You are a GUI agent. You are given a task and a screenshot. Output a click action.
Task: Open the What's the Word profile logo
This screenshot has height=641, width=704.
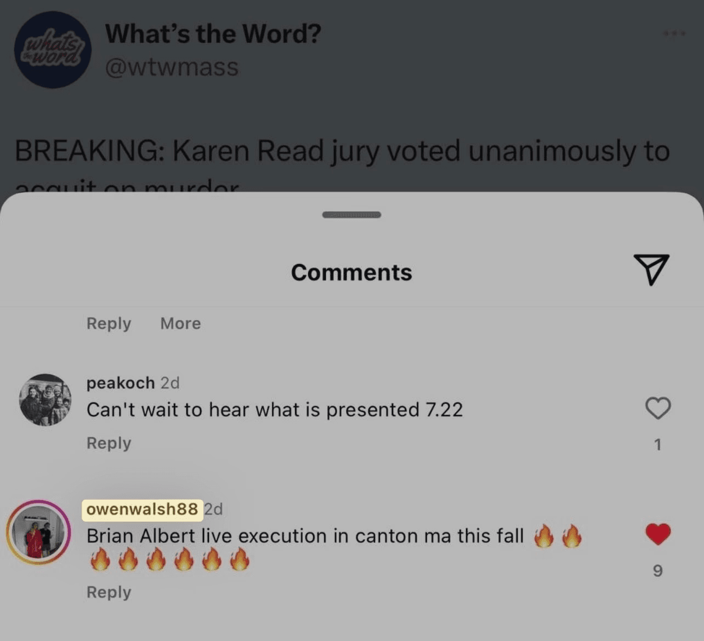click(x=53, y=50)
